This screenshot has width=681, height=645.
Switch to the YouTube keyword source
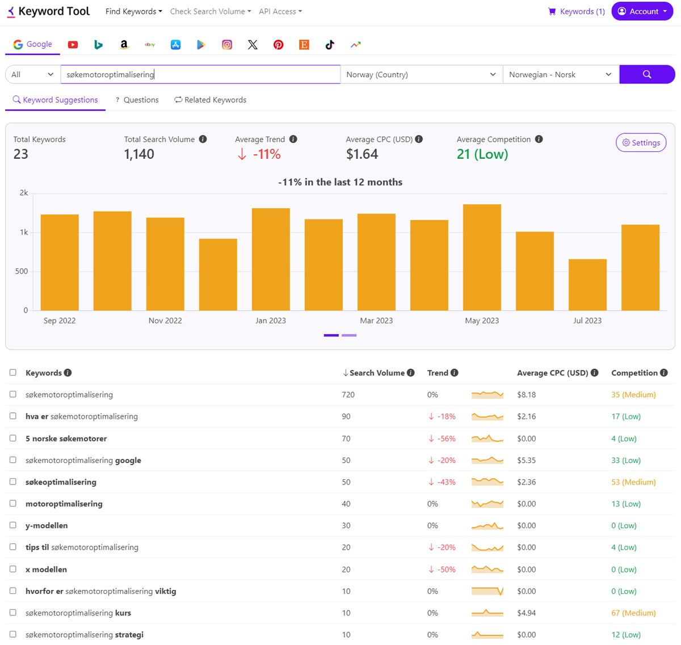(73, 44)
